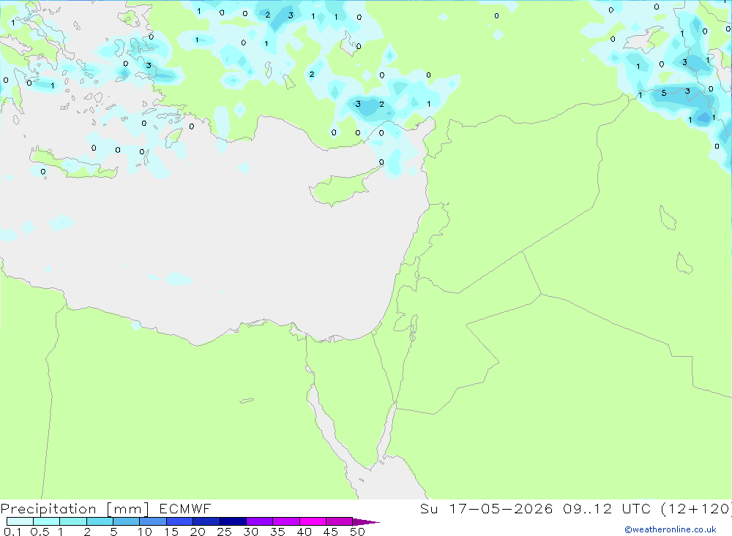The width and height of the screenshot is (732, 536).
Task: Click the island of Cyprus on the map
Action: coord(340,187)
